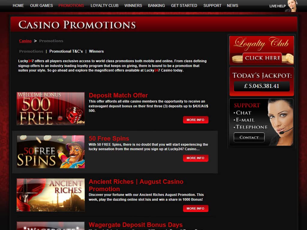Click Today's Jackpot amount box
Viewport: 307px width, 230px height.
pyautogui.click(x=261, y=86)
